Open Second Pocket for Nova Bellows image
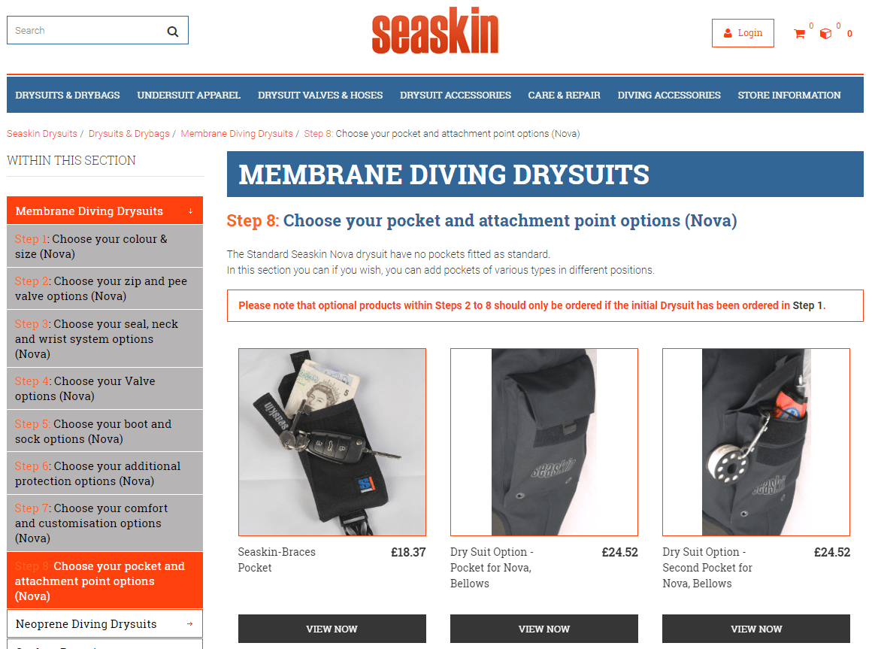Image resolution: width=872 pixels, height=649 pixels. (756, 442)
